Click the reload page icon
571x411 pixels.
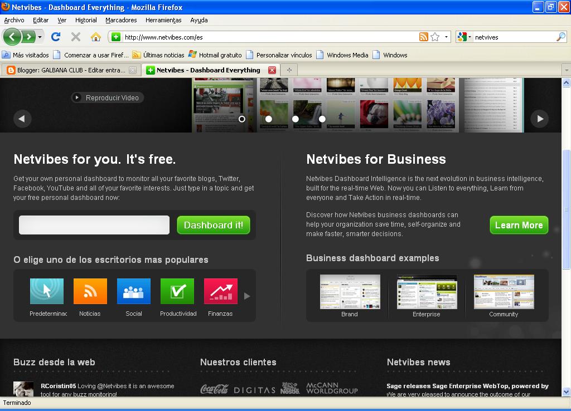point(55,37)
